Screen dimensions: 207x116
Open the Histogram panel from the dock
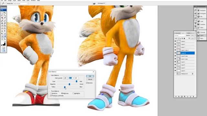point(202,14)
